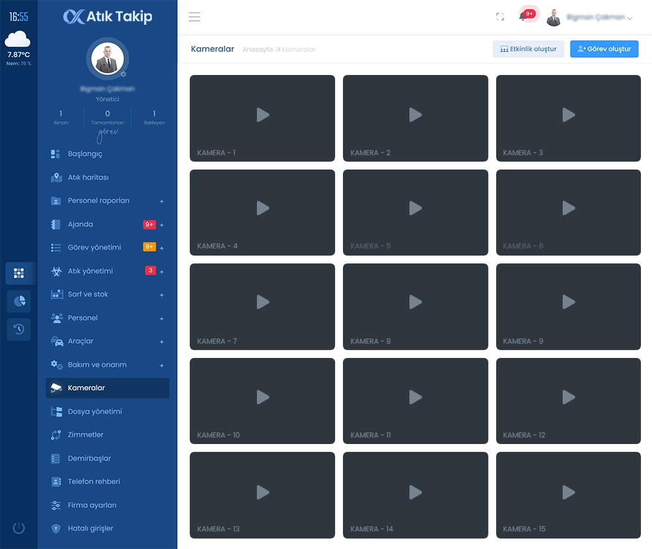The width and height of the screenshot is (652, 549).
Task: Select the grid apps icon in left rail
Action: pyautogui.click(x=19, y=273)
